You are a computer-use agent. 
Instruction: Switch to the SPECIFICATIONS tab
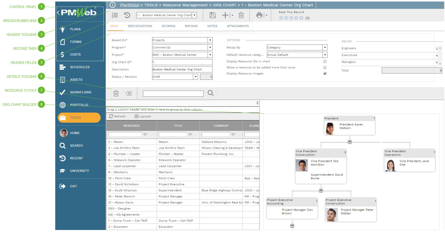click(x=140, y=26)
